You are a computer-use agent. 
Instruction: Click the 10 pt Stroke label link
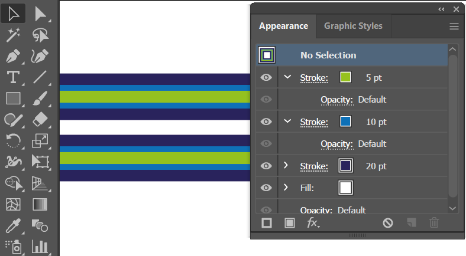pyautogui.click(x=314, y=122)
